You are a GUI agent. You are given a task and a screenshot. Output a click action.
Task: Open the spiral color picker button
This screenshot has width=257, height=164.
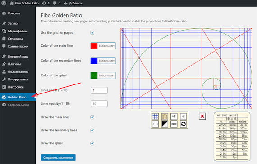tap(103, 75)
